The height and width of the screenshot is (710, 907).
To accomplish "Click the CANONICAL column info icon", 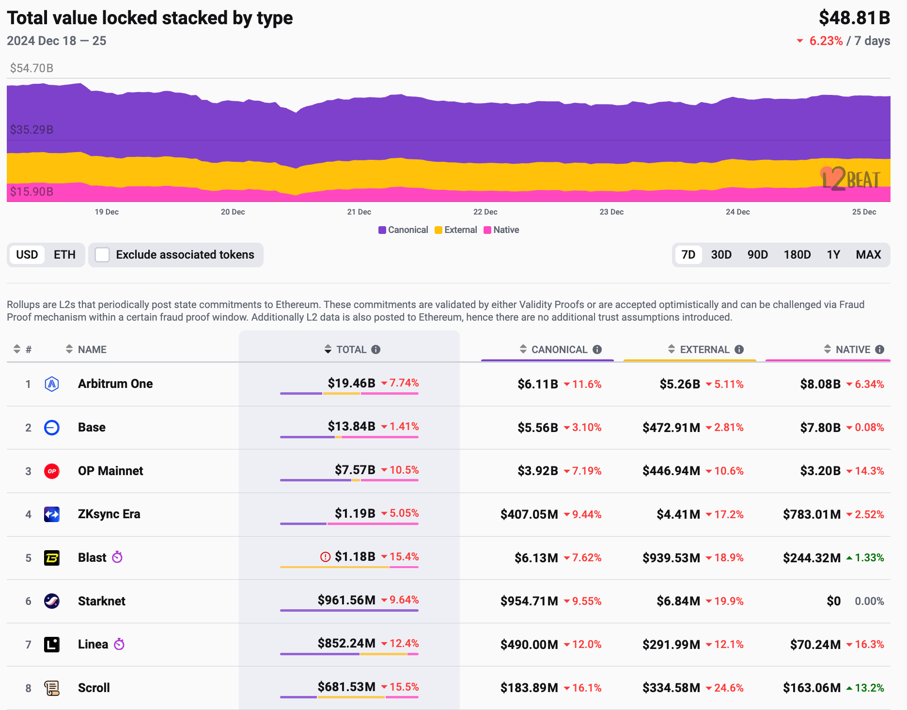I will pyautogui.click(x=597, y=349).
